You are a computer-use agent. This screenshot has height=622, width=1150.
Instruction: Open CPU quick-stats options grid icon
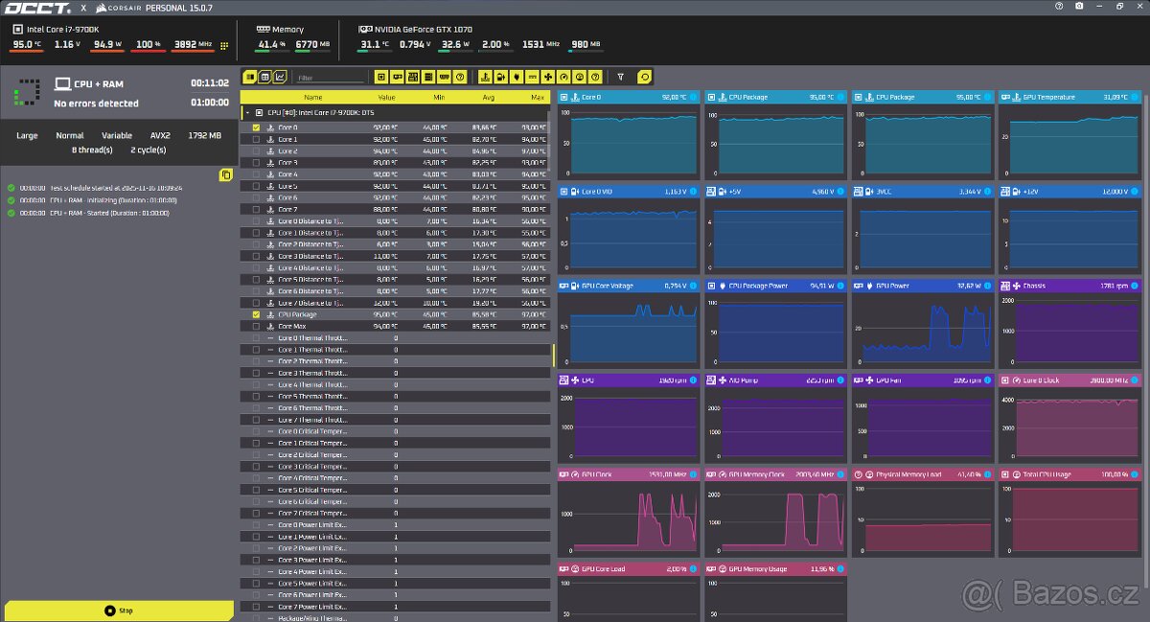coord(224,45)
